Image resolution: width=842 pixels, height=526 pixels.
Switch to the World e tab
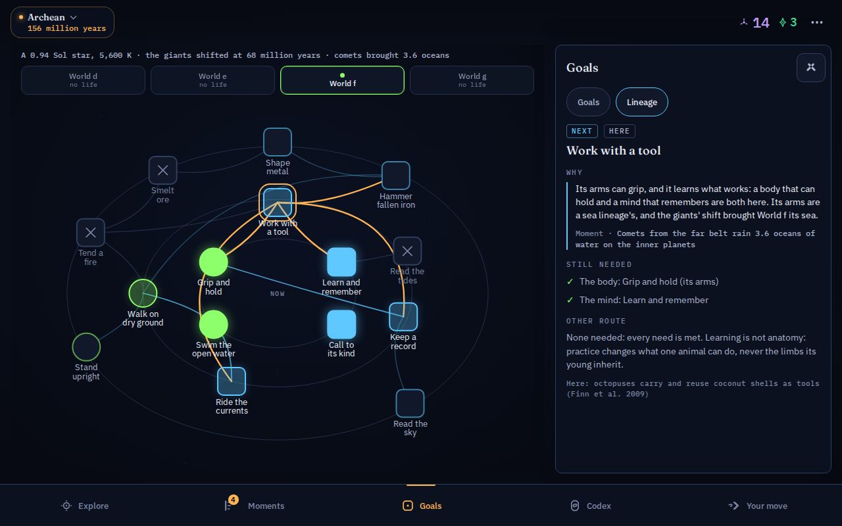[x=212, y=80]
